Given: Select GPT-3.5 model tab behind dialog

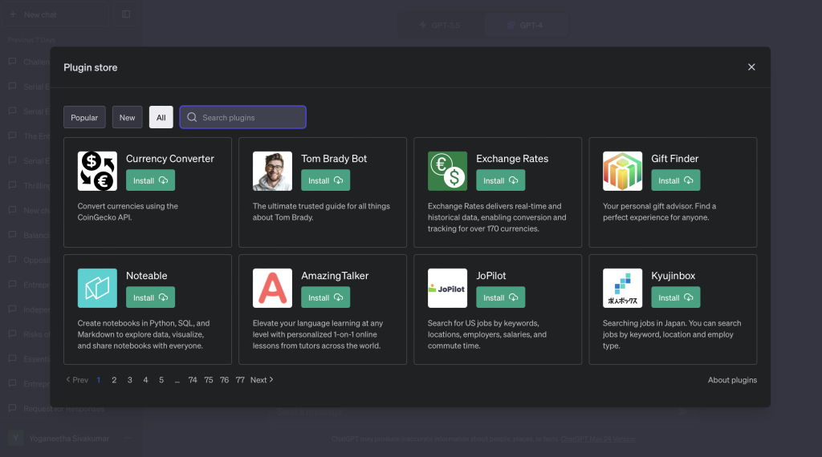Looking at the screenshot, I should pyautogui.click(x=440, y=25).
